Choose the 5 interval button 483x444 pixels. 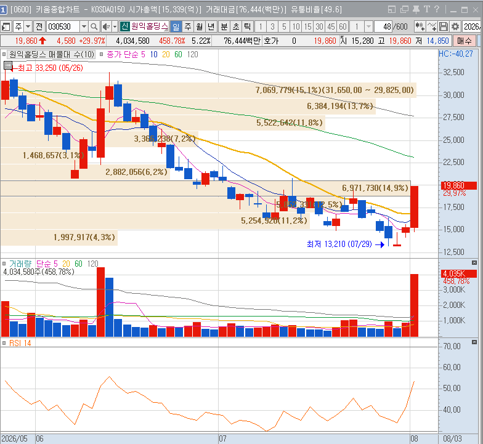coord(284,27)
